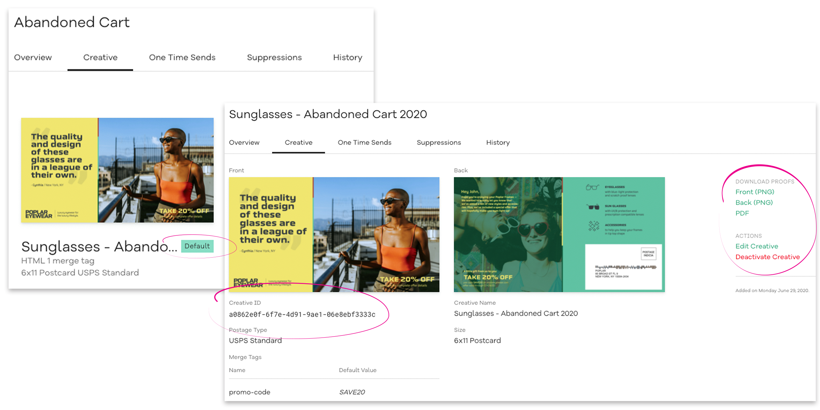Screen dimensions: 820x410
Task: Download the Back (PNG) proof
Action: [754, 203]
